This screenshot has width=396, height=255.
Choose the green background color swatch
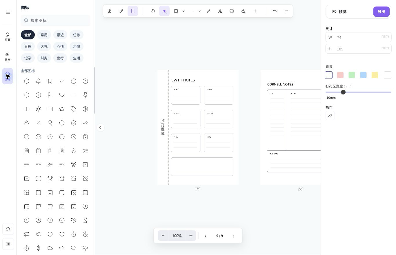(x=352, y=75)
